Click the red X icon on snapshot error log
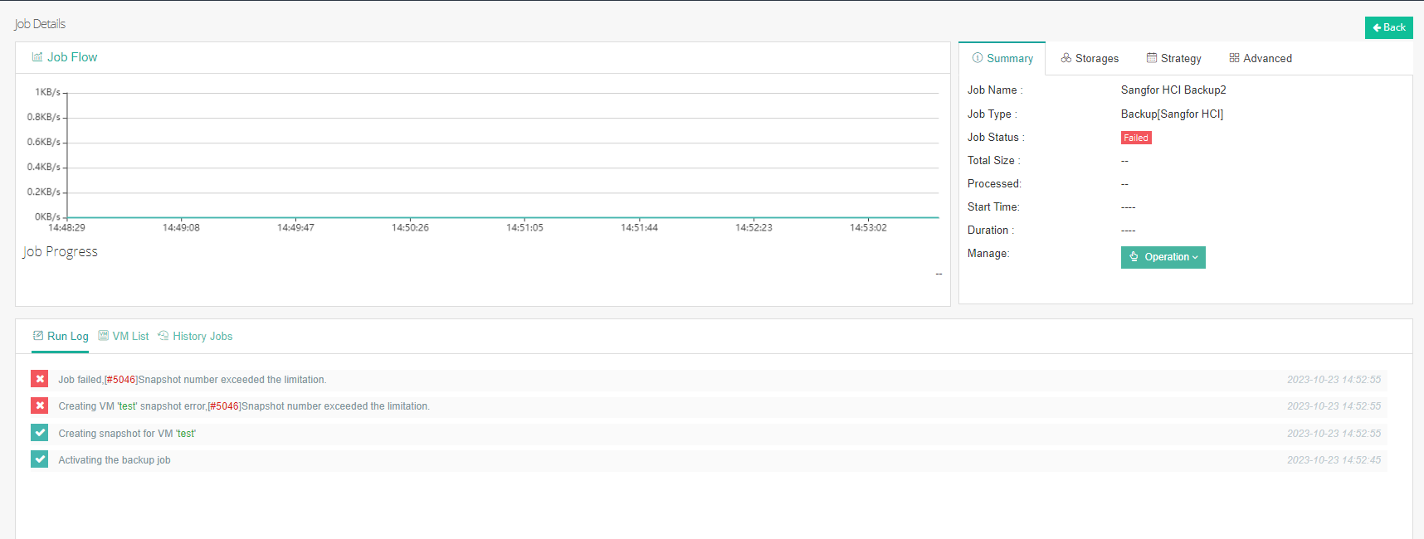Image resolution: width=1424 pixels, height=539 pixels. 40,405
